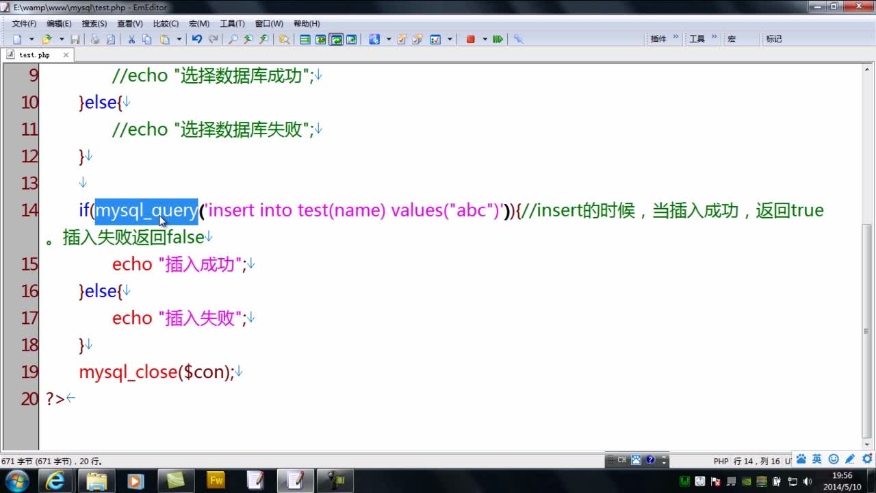This screenshot has height=493, width=876.
Task: Expand the Open file recent list arrow
Action: click(x=61, y=39)
